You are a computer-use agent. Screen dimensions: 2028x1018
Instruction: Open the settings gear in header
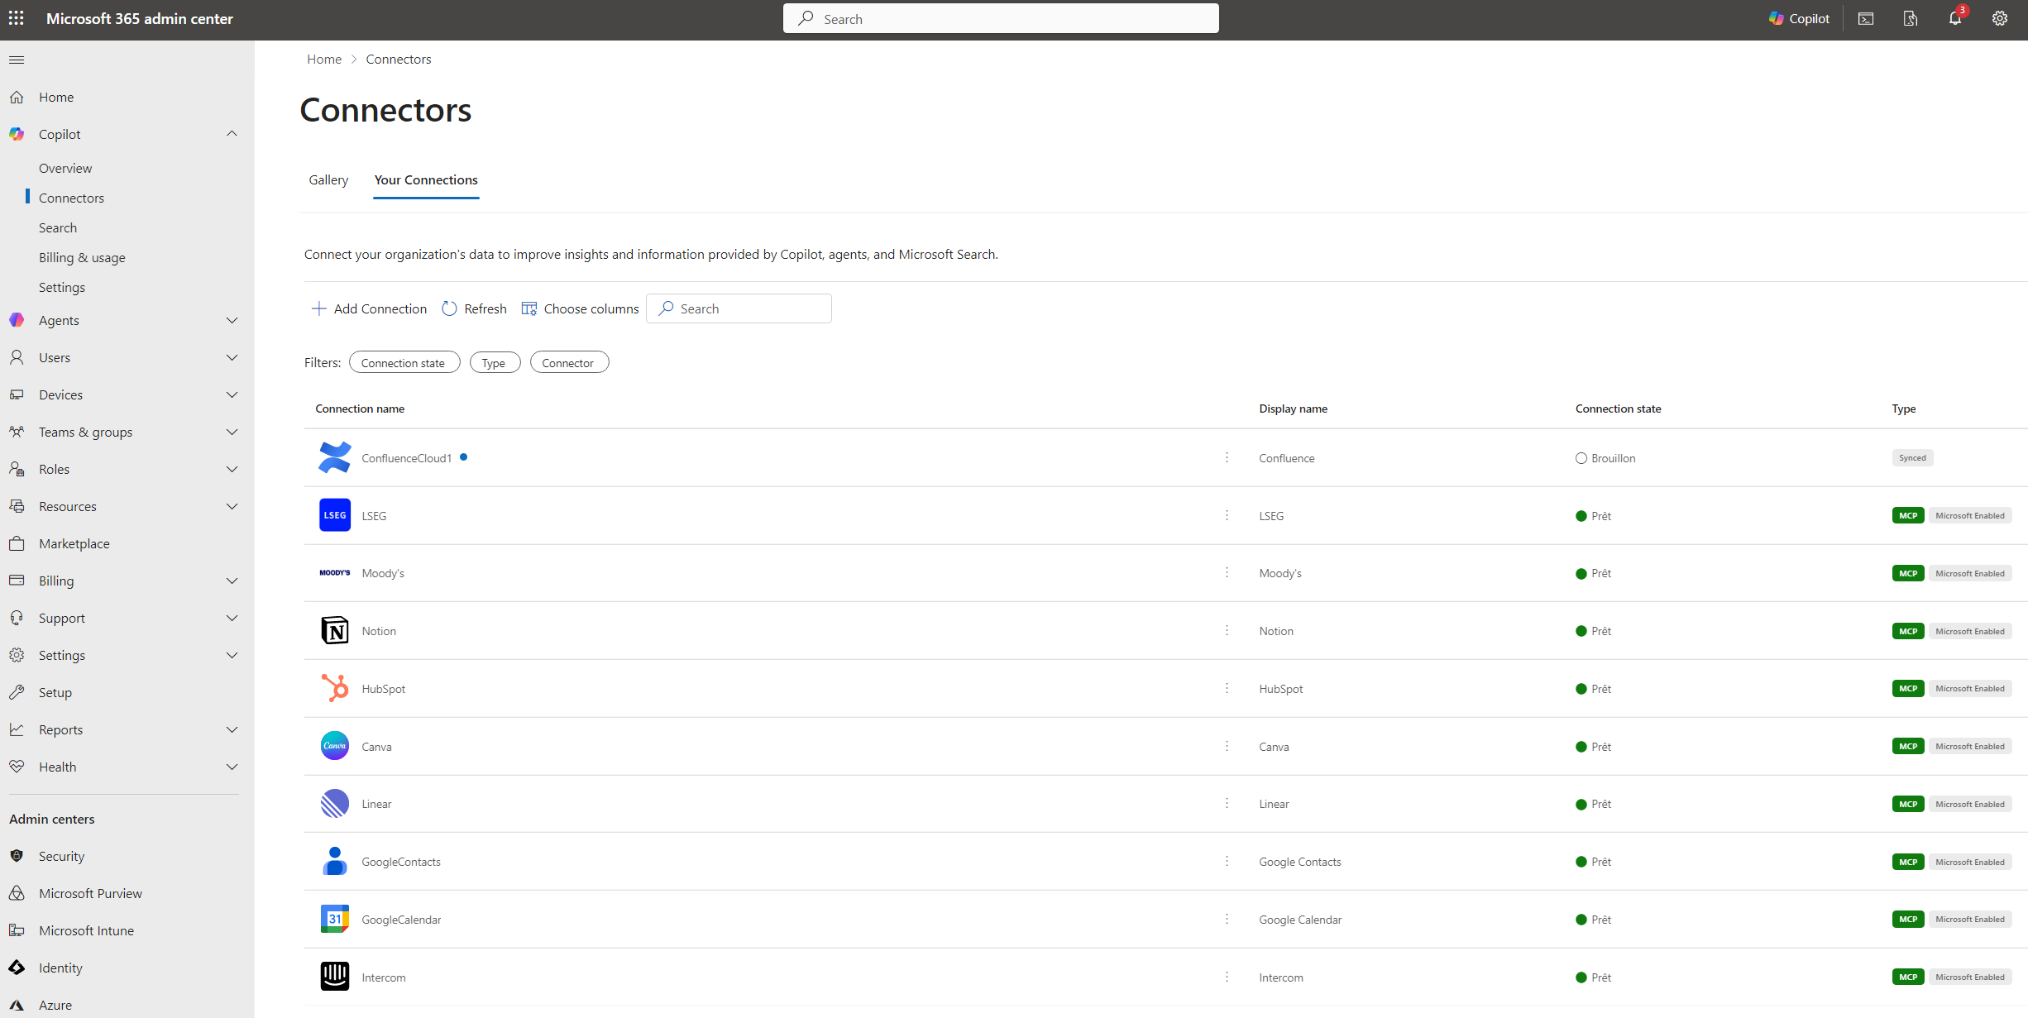(1999, 18)
